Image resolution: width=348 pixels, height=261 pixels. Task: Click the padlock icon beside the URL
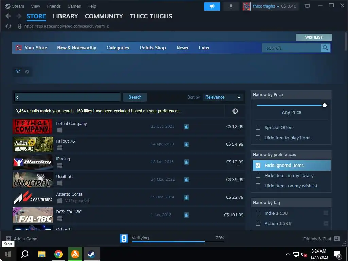19,26
